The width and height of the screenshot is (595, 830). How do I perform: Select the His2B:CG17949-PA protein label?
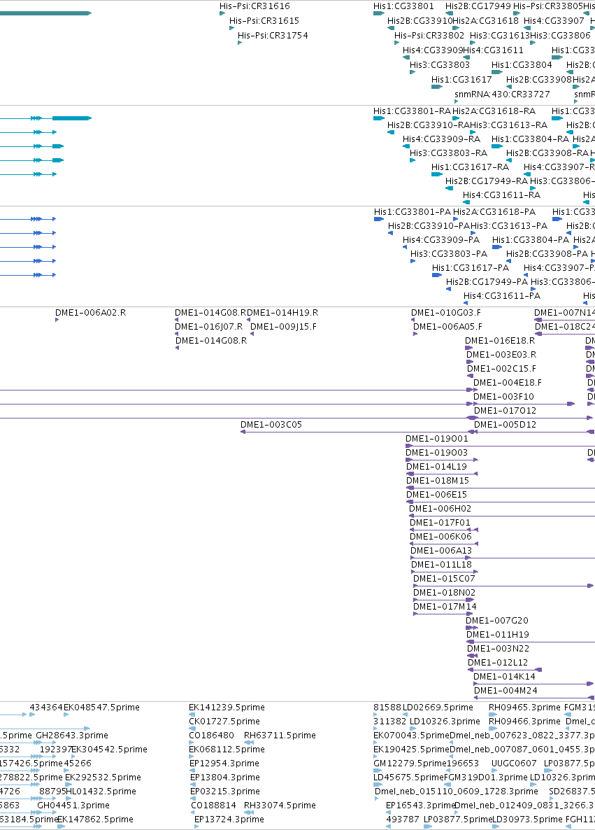click(487, 282)
